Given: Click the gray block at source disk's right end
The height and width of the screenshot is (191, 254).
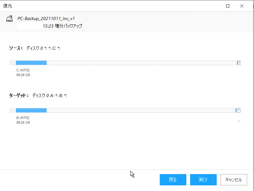Looking at the screenshot, I should point(240,63).
